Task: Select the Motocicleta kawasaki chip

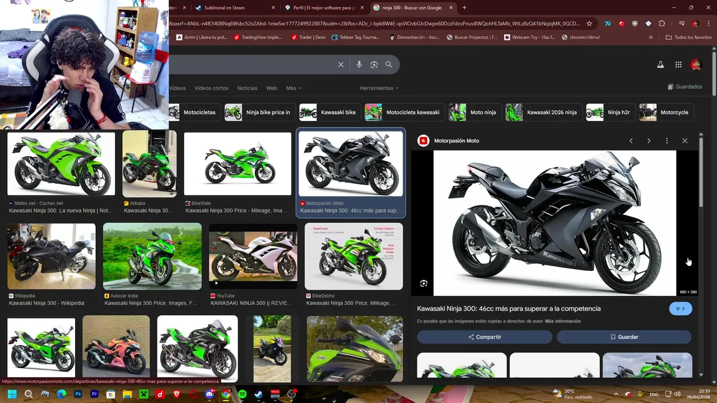Action: pyautogui.click(x=405, y=113)
